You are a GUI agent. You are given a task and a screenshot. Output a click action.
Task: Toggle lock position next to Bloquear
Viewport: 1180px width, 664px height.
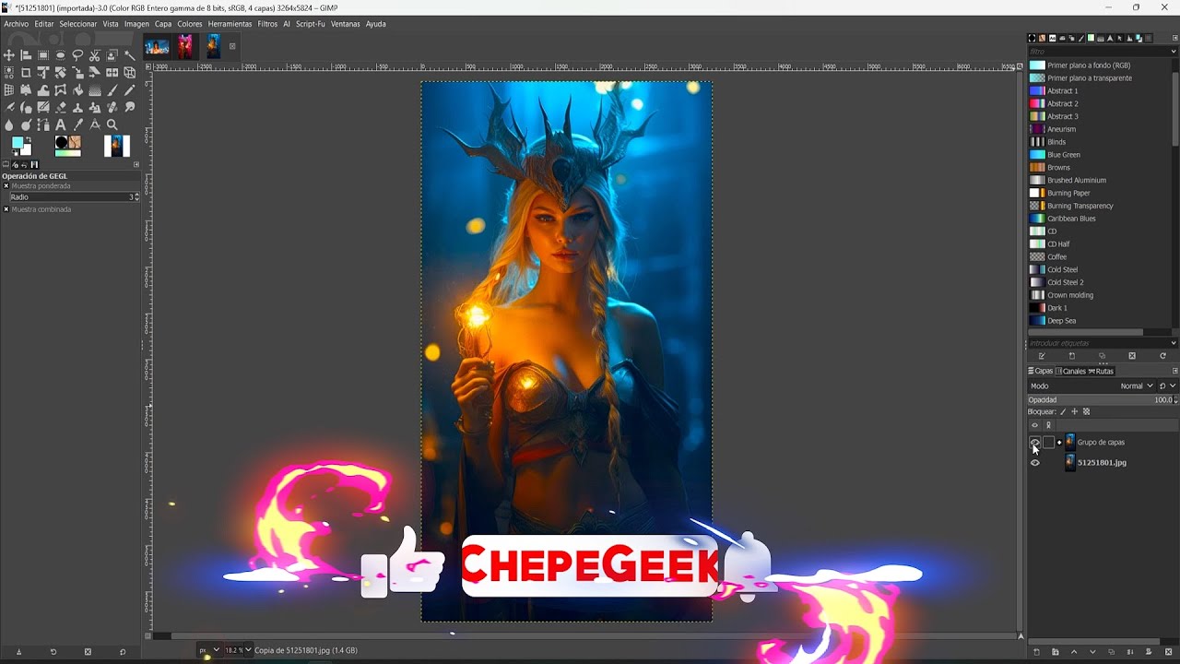click(x=1075, y=411)
